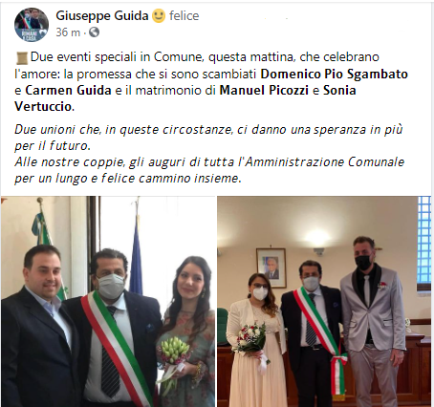Click the blue EU flag in left photo
The height and width of the screenshot is (407, 434).
pos(136,257)
